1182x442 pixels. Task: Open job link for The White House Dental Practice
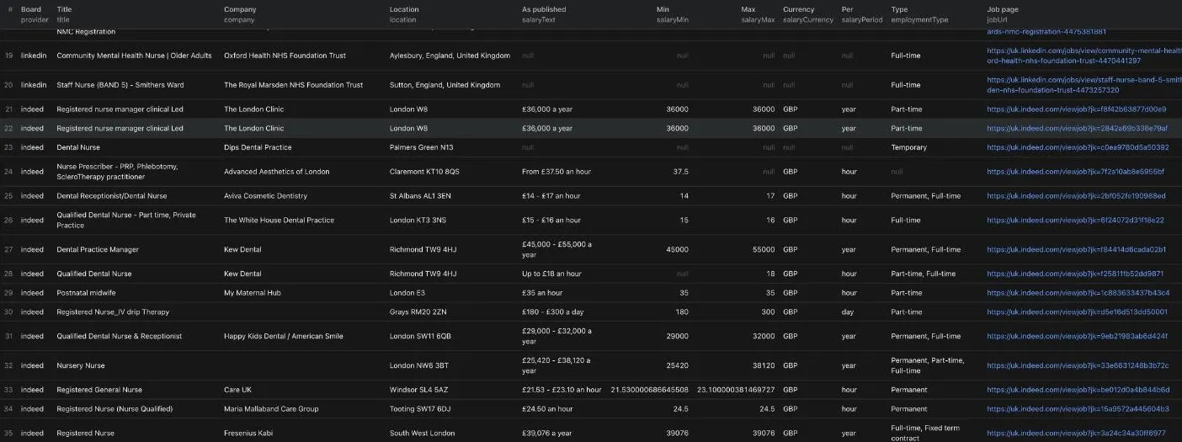pyautogui.click(x=1076, y=220)
